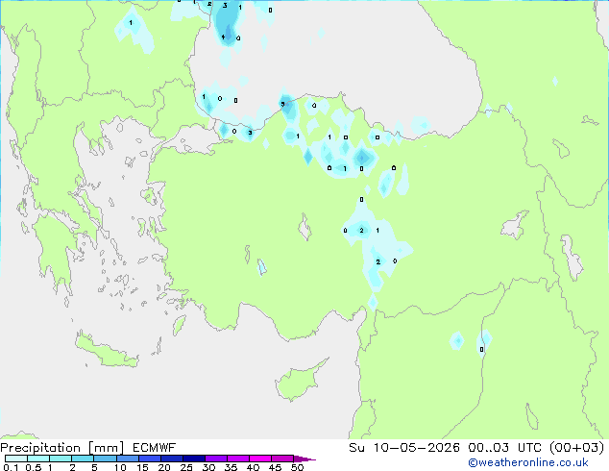Select the purple 30–35 mm legend swatch

[216, 459]
